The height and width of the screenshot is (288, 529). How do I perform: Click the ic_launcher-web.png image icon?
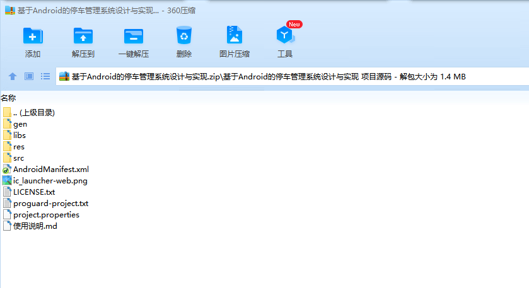7,180
